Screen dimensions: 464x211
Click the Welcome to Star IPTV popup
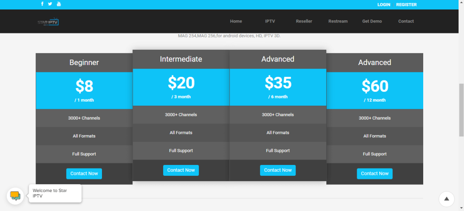55,193
